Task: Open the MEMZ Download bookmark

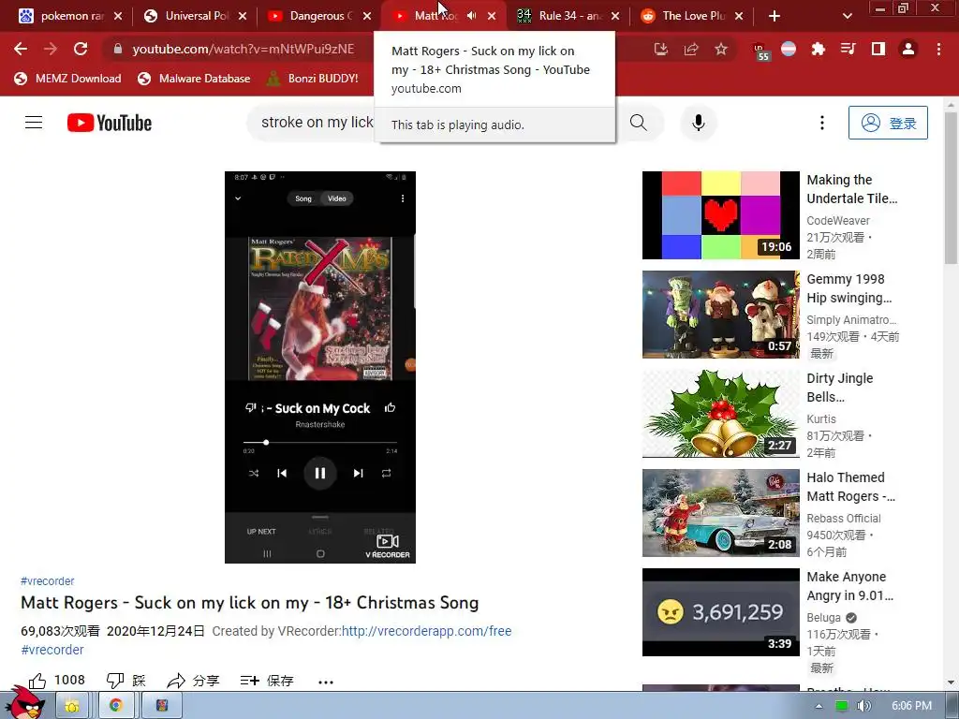Action: click(x=67, y=79)
